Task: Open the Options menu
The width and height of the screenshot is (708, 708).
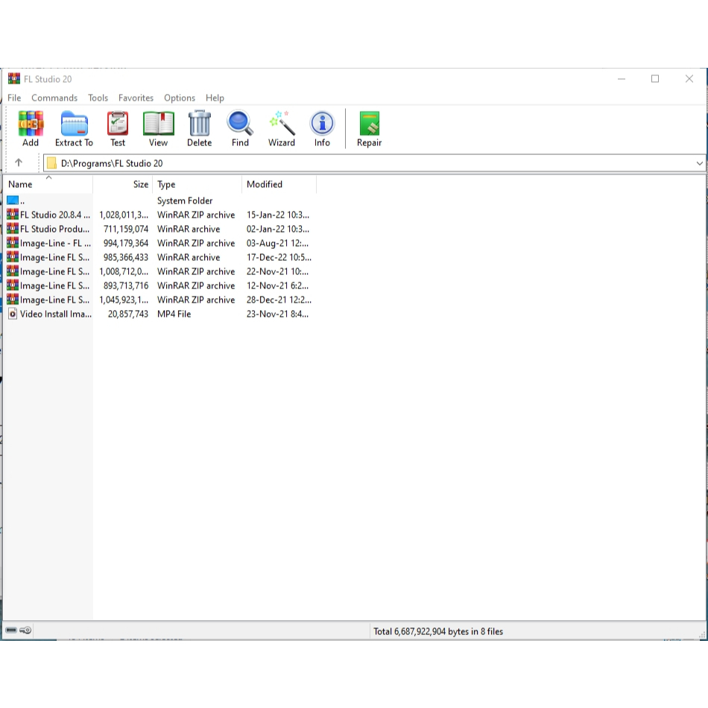Action: pyautogui.click(x=180, y=98)
